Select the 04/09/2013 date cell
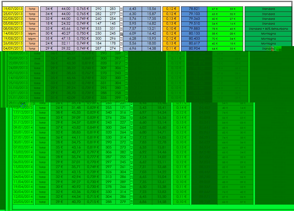294x211 pixels. pos(13,48)
